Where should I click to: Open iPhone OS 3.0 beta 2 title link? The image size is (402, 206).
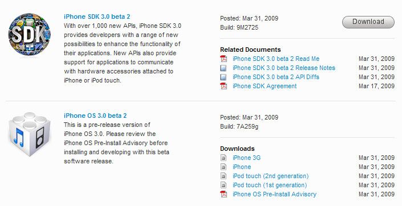pos(95,116)
